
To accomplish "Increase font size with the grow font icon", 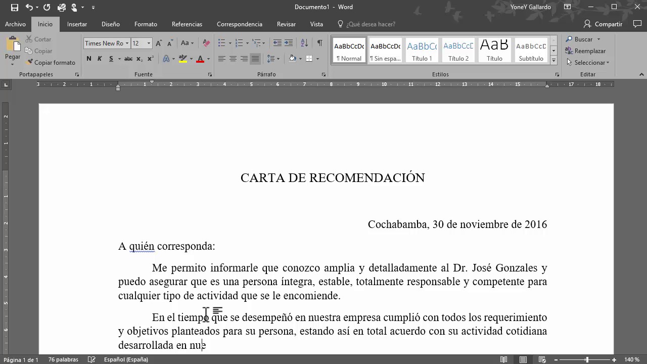I will coord(159,43).
